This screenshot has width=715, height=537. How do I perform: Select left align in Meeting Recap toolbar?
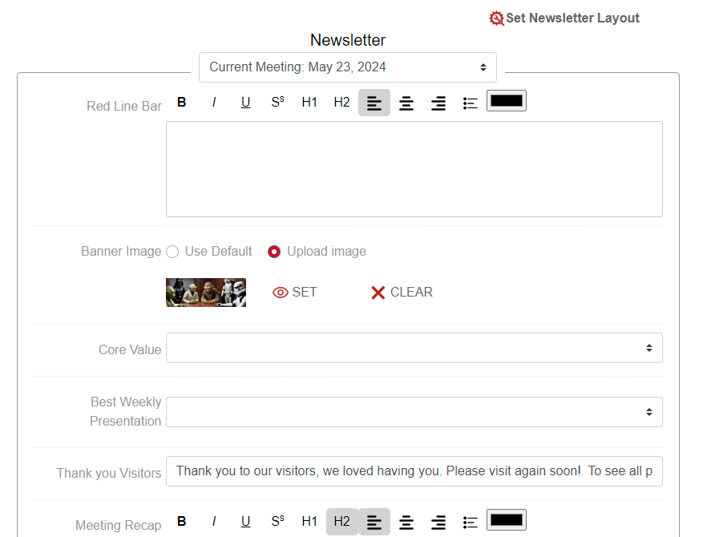click(374, 521)
